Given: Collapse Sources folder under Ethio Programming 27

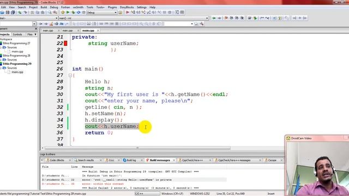Looking at the screenshot, I should click(x=1, y=47).
